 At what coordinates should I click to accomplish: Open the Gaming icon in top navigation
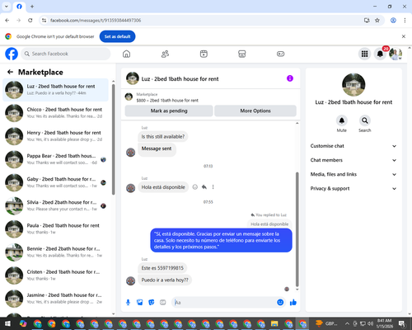pos(280,54)
